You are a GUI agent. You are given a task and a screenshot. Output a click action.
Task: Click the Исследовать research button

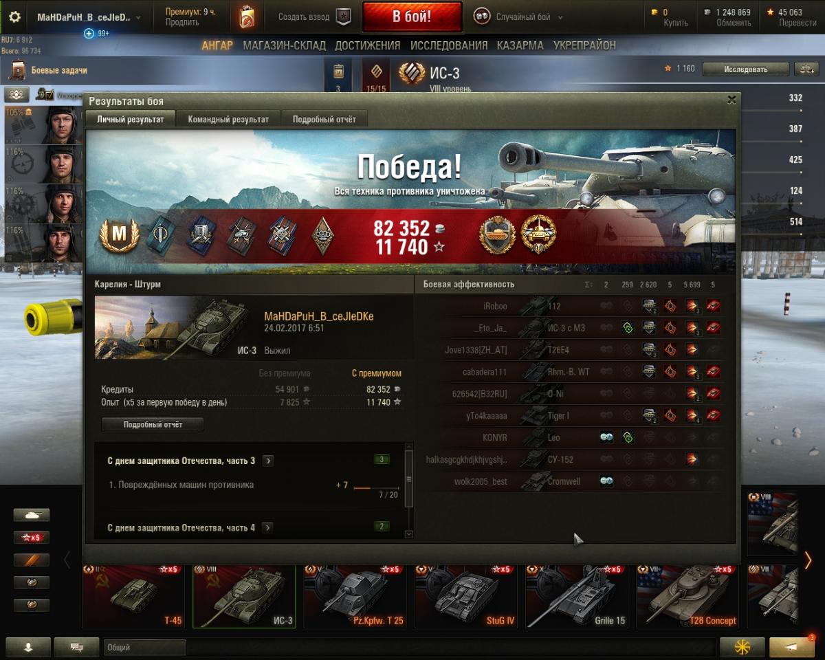[745, 69]
